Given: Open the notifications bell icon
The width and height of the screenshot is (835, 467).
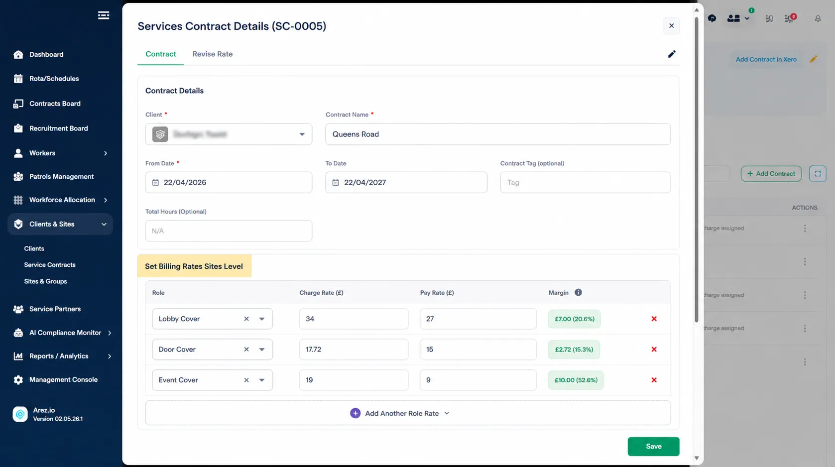Looking at the screenshot, I should click(818, 18).
